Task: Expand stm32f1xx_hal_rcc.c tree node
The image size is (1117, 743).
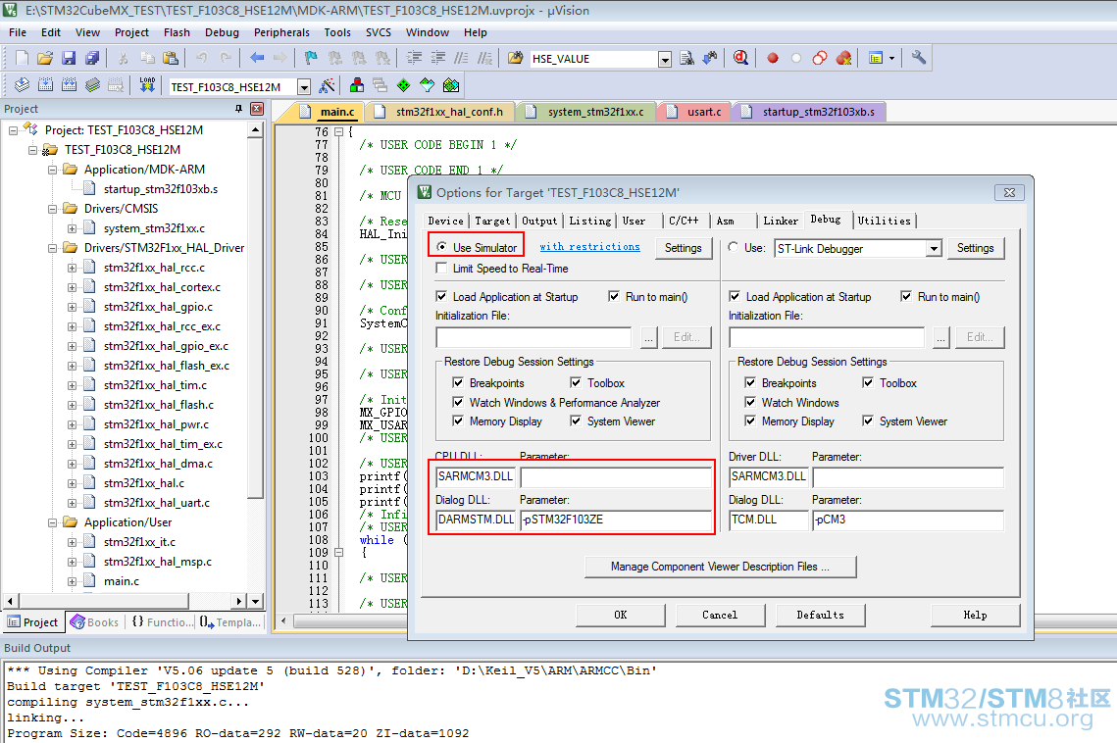Action: pyautogui.click(x=72, y=268)
